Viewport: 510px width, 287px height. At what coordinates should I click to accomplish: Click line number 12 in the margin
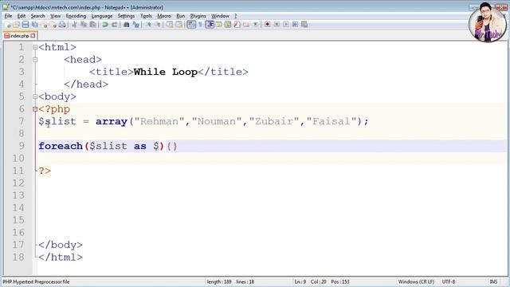[x=18, y=183]
